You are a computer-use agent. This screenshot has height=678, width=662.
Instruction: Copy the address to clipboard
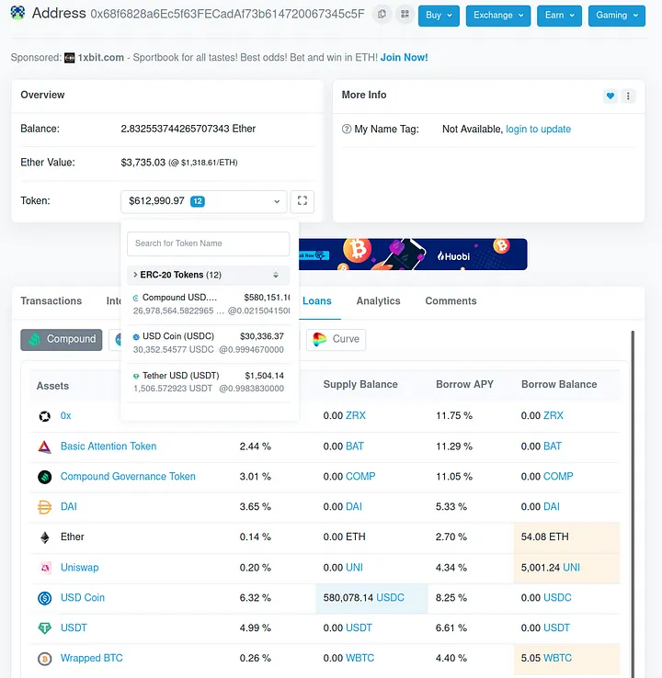pos(382,15)
